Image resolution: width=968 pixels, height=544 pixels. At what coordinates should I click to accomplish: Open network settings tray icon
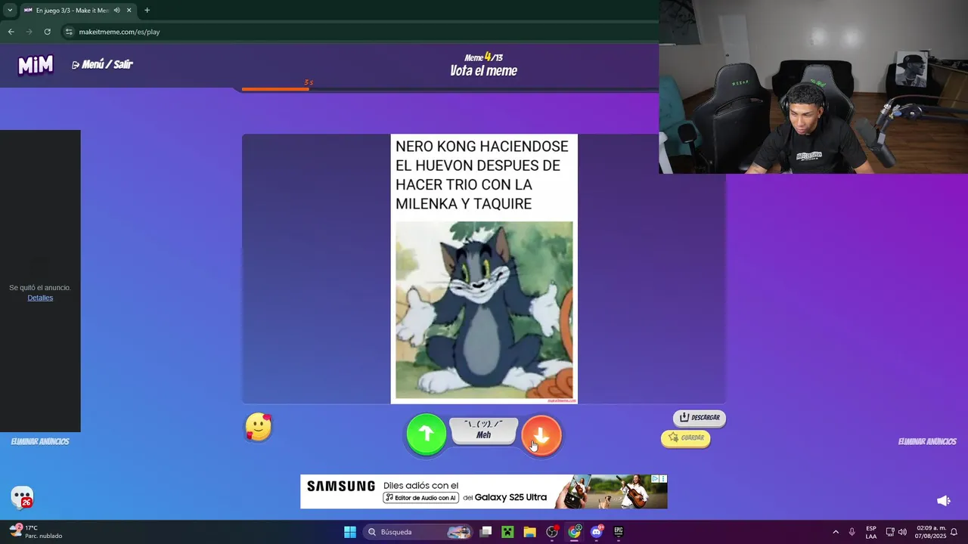(890, 532)
